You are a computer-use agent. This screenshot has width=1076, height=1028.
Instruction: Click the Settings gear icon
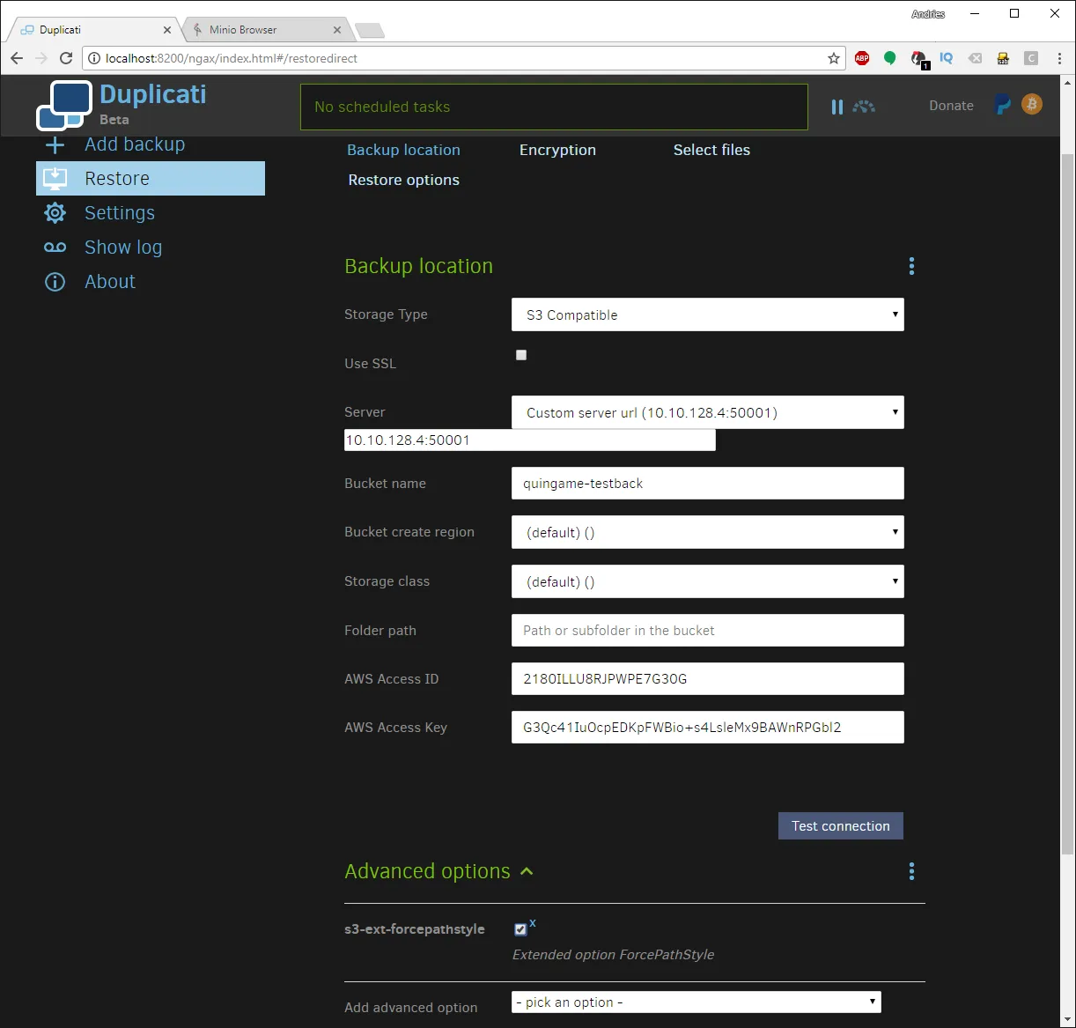(x=55, y=213)
